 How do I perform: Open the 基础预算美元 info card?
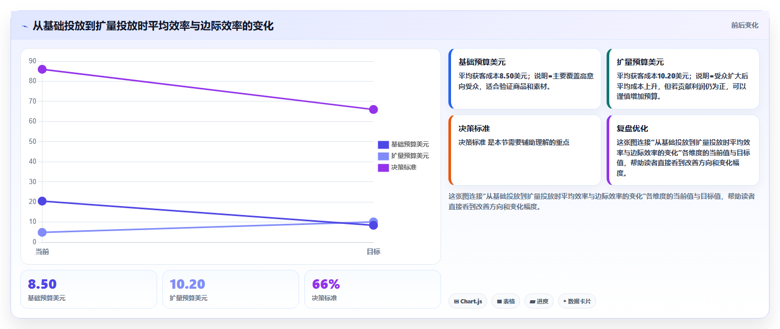pyautogui.click(x=525, y=79)
